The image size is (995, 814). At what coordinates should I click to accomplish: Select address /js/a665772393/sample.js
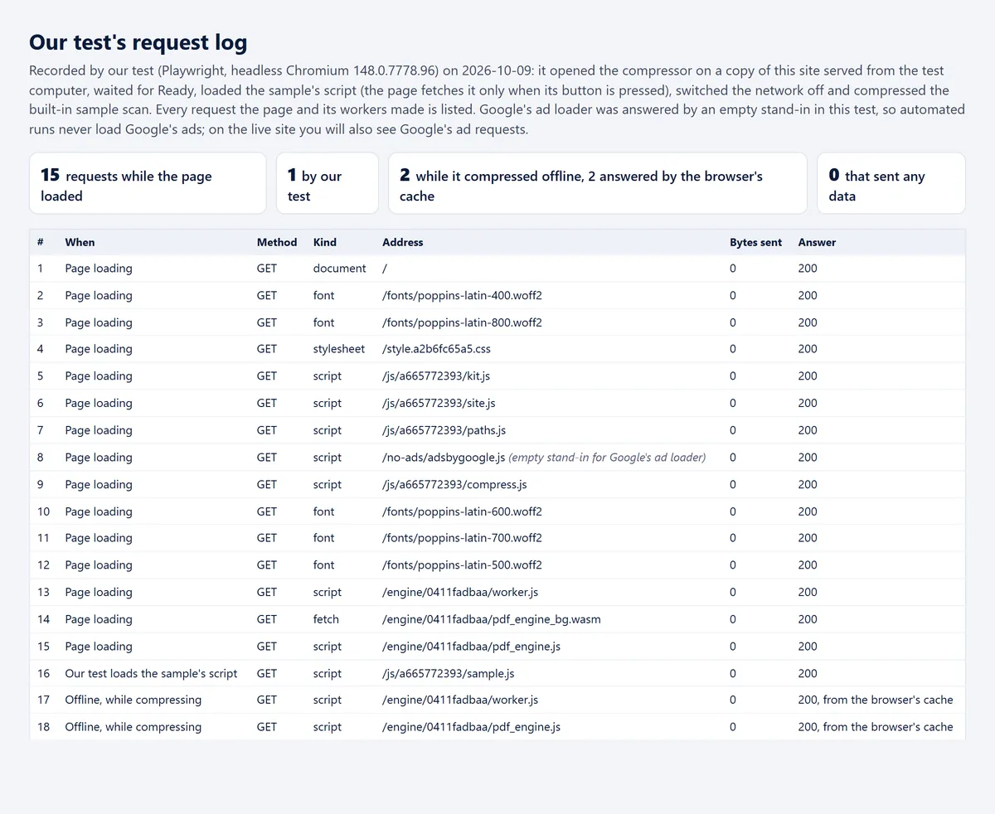point(449,673)
